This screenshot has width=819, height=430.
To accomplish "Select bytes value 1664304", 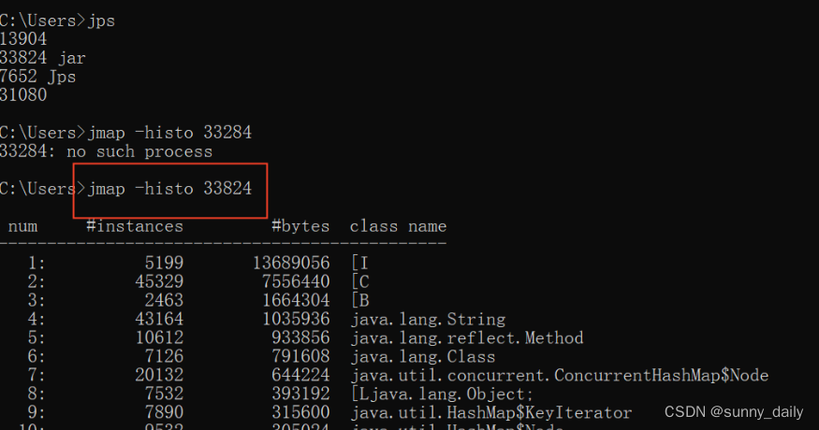I will 296,301.
